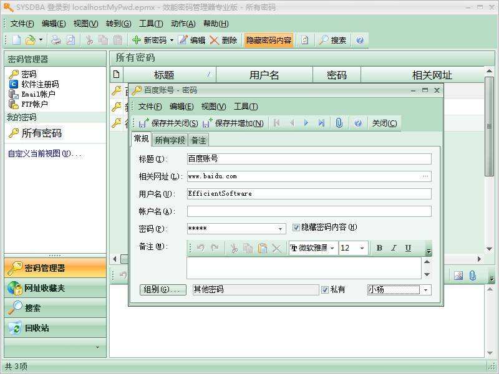Viewport: 499px width, 374px height.
Task: Click the 组别(G)... button
Action: [163, 290]
